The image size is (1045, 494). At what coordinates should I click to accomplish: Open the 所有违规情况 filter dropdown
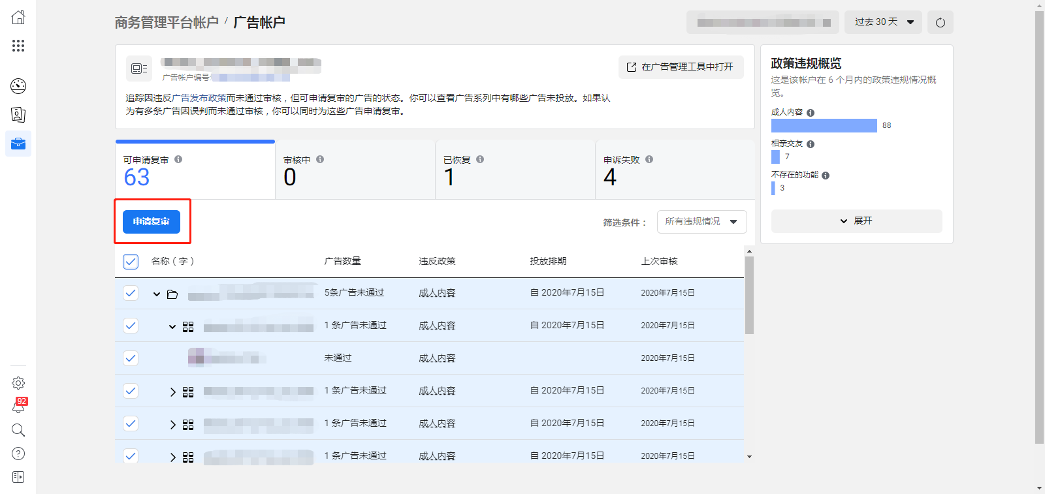click(x=701, y=222)
